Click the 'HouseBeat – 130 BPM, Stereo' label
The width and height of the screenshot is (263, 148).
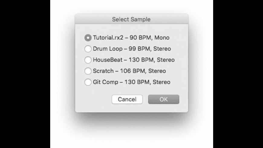pos(134,60)
